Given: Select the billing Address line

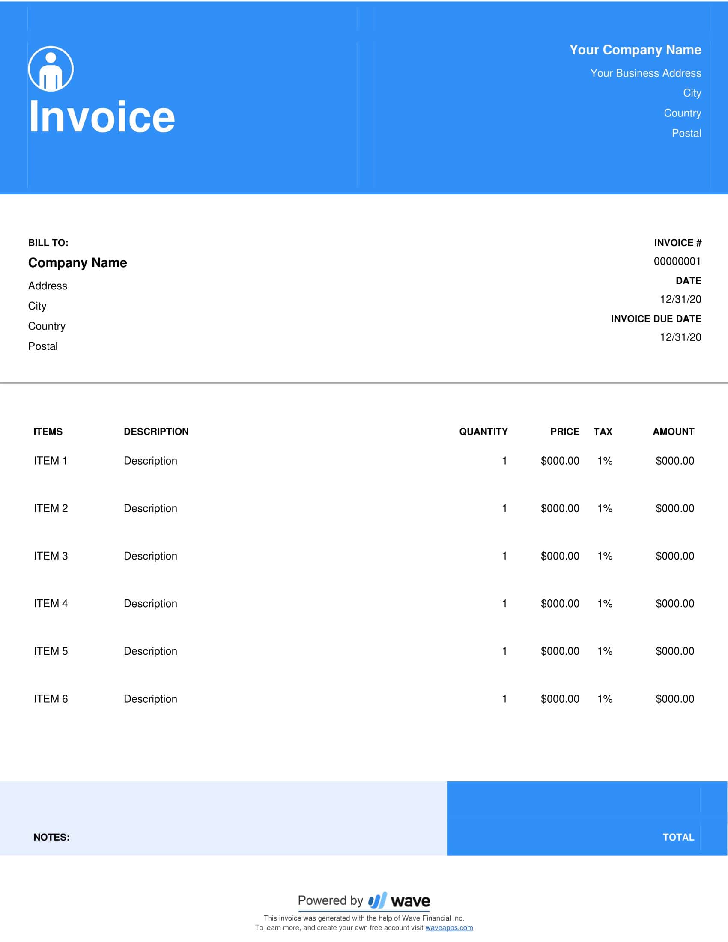Looking at the screenshot, I should click(48, 286).
